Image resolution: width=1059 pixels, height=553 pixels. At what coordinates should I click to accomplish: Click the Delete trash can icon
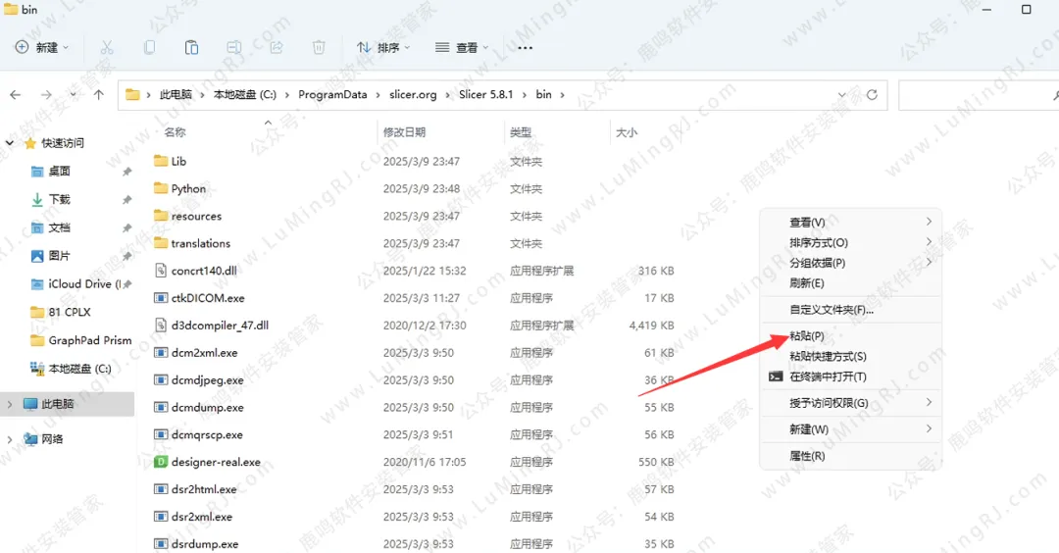[319, 47]
